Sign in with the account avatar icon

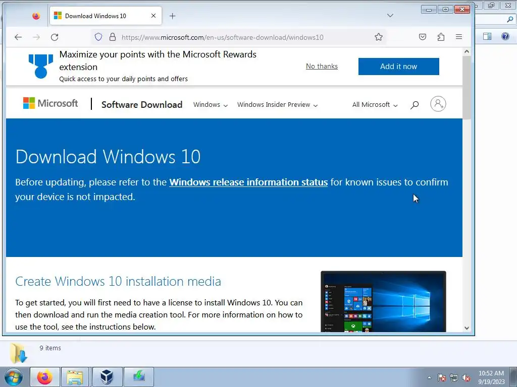438,104
